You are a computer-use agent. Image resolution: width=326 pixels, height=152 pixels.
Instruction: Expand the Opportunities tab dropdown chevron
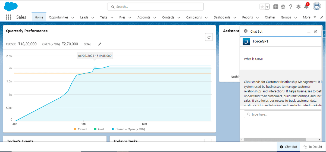73,17
